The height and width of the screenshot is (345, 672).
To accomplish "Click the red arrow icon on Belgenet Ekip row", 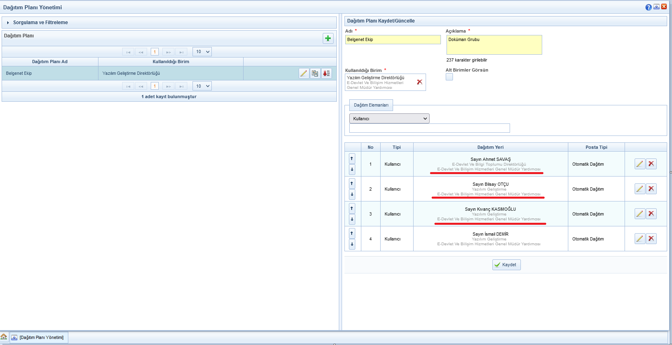I will pyautogui.click(x=326, y=73).
